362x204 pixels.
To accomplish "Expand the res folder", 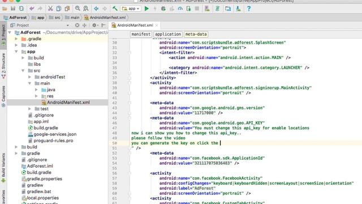I will click(x=36, y=96).
